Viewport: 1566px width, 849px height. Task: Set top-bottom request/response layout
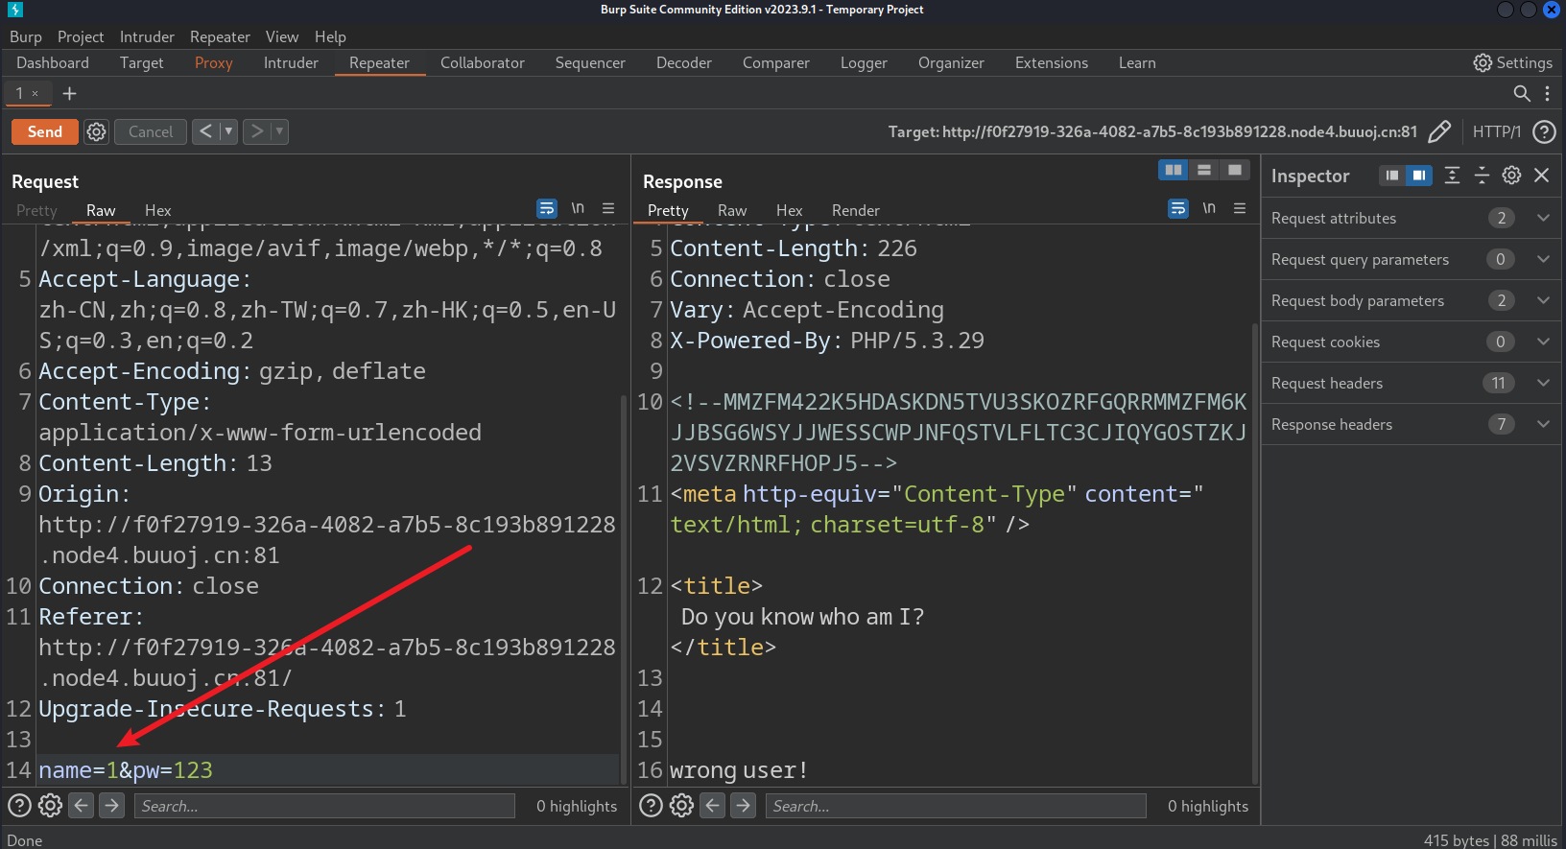(1204, 170)
